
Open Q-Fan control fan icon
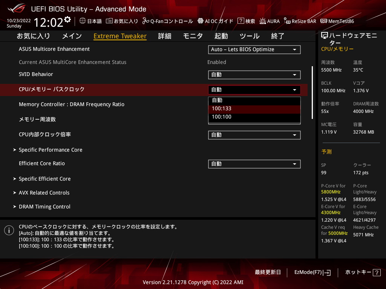pyautogui.click(x=146, y=21)
